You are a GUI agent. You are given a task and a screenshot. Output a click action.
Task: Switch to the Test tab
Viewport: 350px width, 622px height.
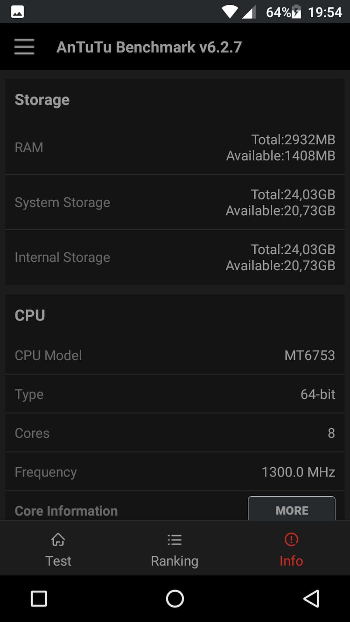58,561
